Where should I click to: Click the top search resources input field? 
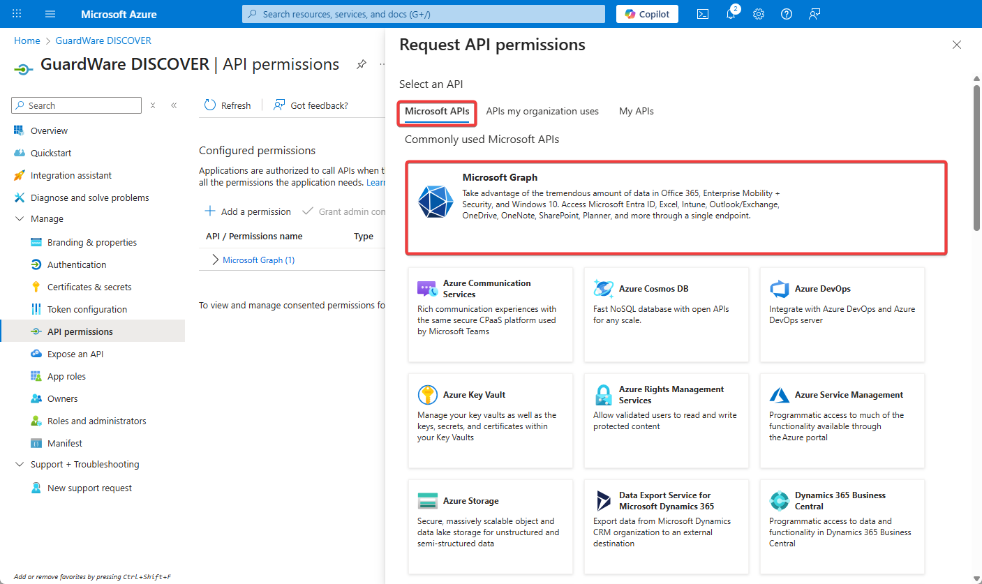(424, 14)
